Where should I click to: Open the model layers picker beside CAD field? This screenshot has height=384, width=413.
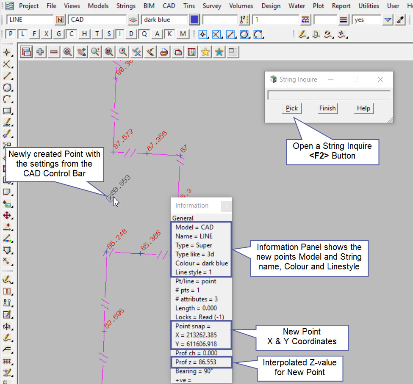(x=133, y=20)
